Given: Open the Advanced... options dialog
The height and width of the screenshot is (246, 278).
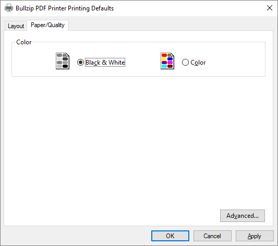Looking at the screenshot, I should 243,216.
